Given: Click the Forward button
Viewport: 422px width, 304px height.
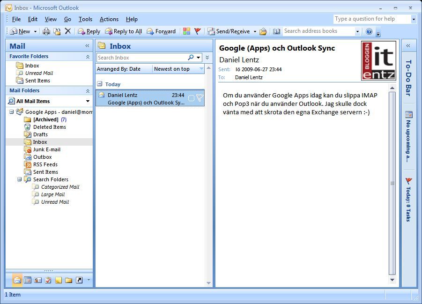Looking at the screenshot, I should [x=161, y=31].
